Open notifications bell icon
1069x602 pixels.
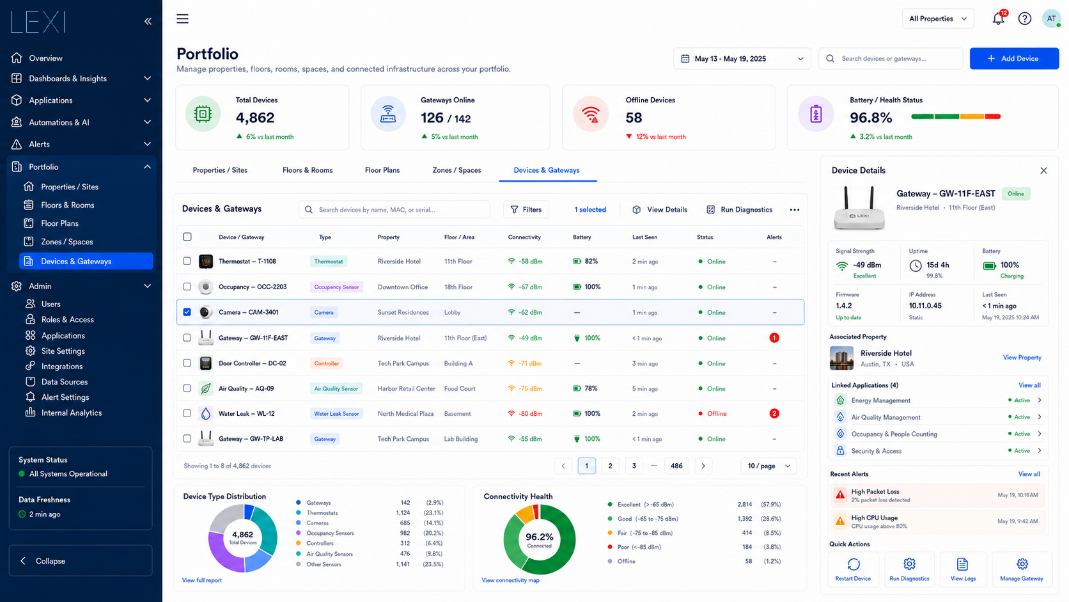[998, 19]
